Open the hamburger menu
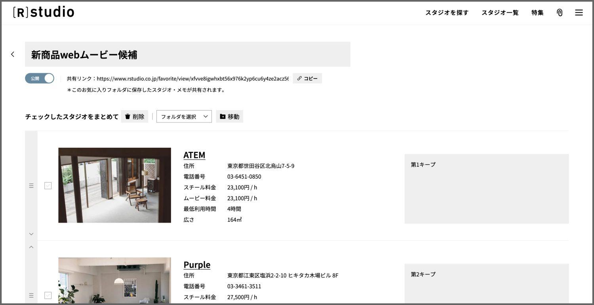The image size is (594, 305). (579, 13)
